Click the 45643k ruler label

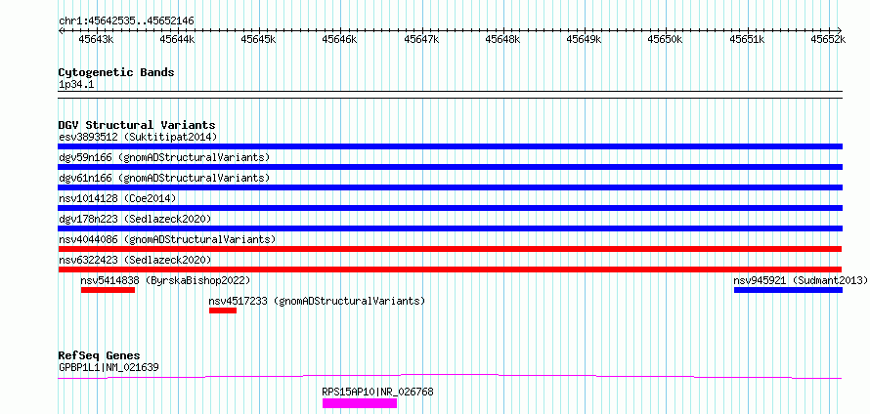pos(96,39)
